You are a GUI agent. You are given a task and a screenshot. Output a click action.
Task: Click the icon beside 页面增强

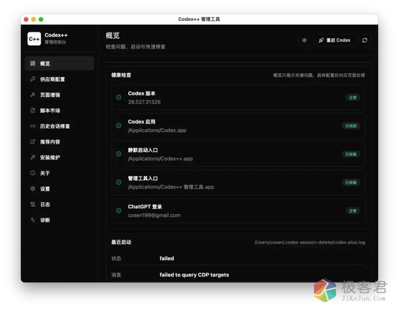pos(33,95)
